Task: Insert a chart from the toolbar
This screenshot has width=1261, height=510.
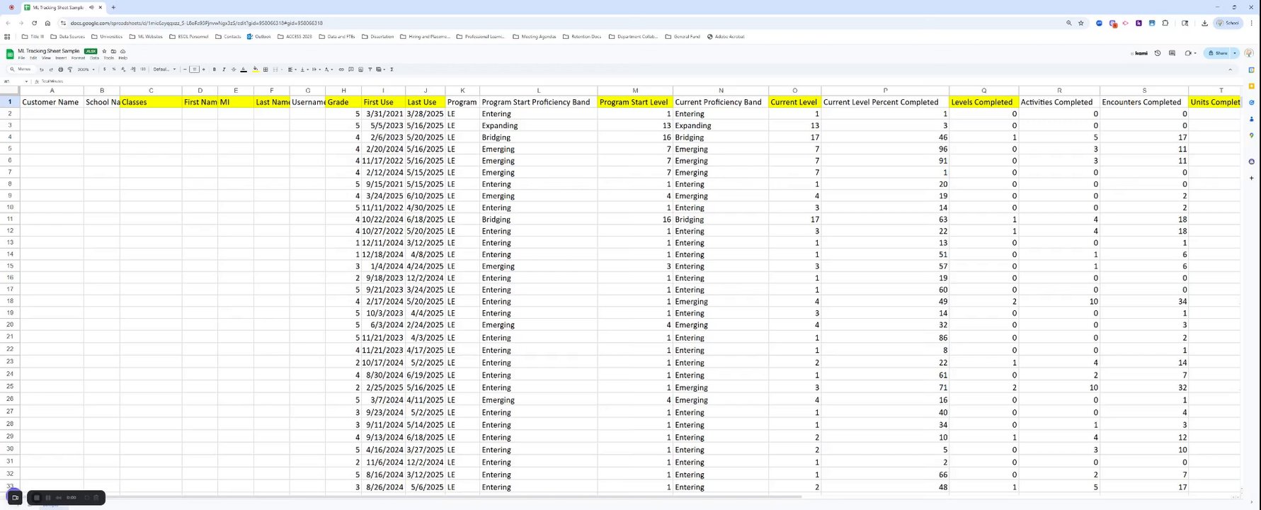Action: (x=360, y=69)
